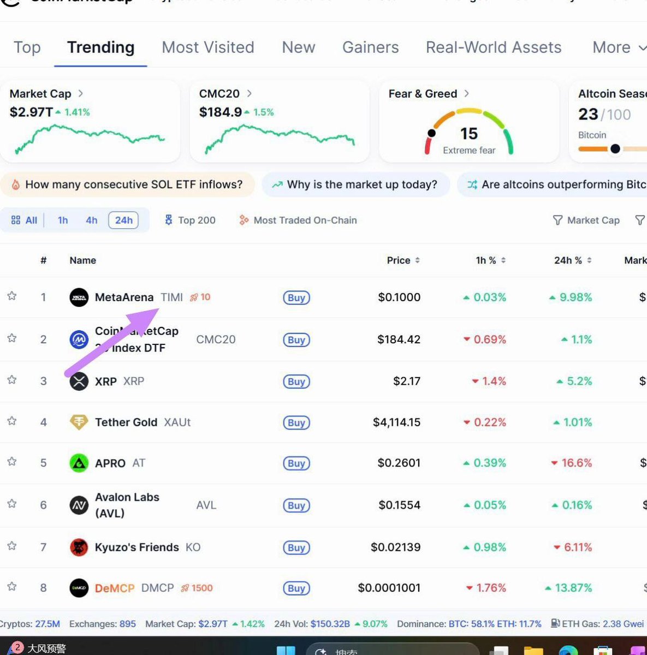
Task: Toggle watchlist star for APRO
Action: point(11,462)
